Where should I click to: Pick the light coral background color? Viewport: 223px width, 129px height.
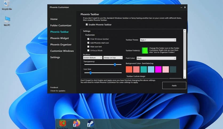pos(136,70)
